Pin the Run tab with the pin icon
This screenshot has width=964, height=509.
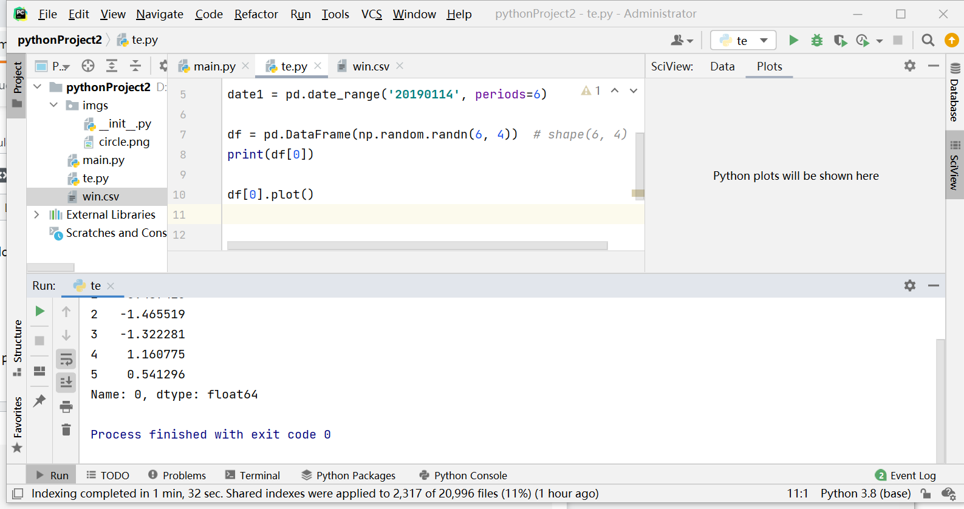[x=40, y=400]
